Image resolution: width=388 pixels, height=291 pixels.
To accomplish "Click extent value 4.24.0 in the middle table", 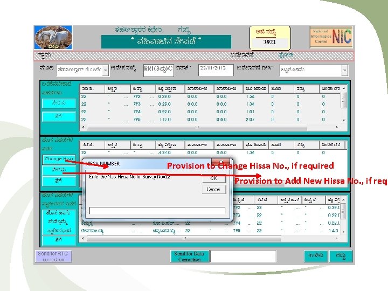I will 164,153.
